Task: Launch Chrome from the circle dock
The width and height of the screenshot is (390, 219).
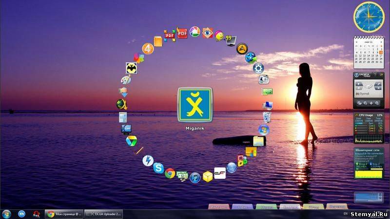Action: [x=170, y=173]
